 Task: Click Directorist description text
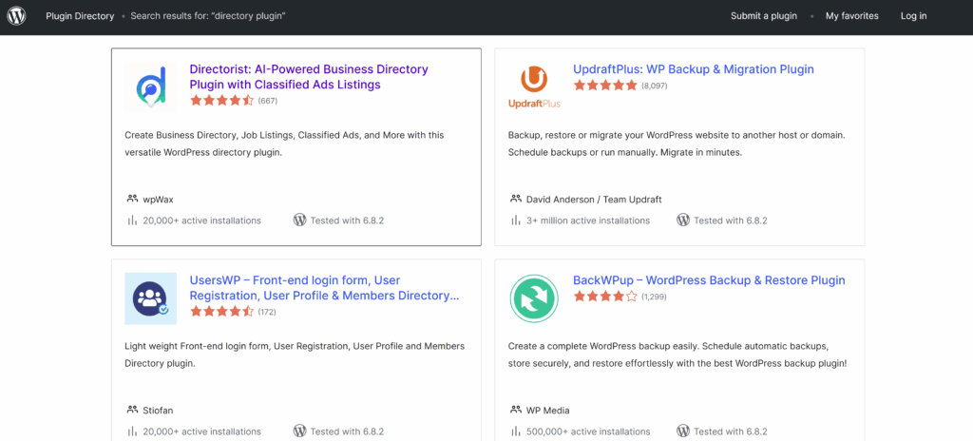point(284,144)
